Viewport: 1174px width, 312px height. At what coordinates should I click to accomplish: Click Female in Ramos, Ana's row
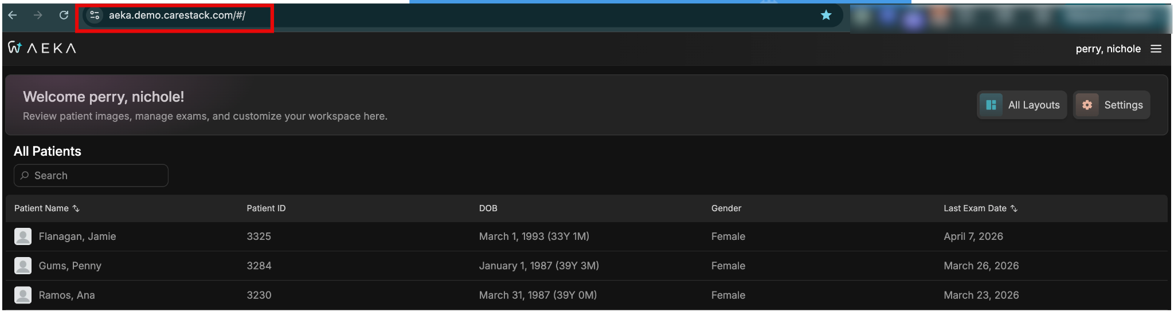coord(728,295)
